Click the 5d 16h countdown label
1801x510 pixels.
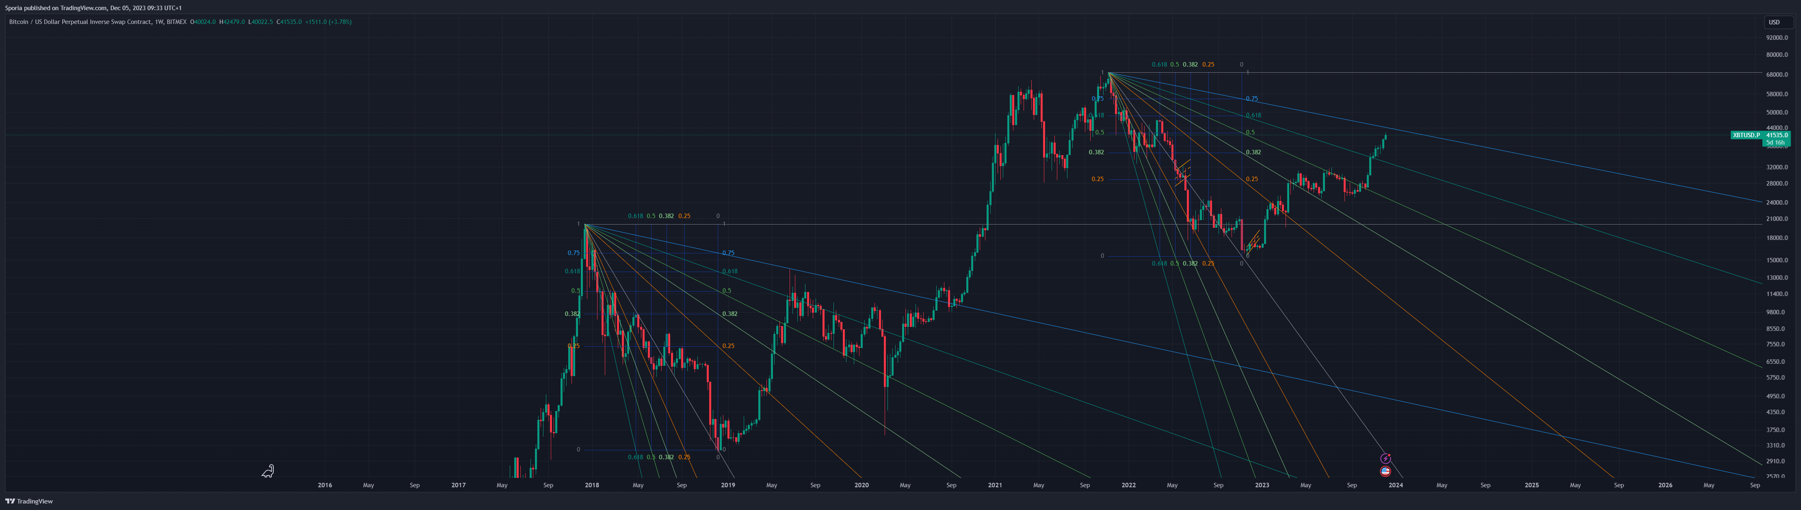pyautogui.click(x=1777, y=143)
